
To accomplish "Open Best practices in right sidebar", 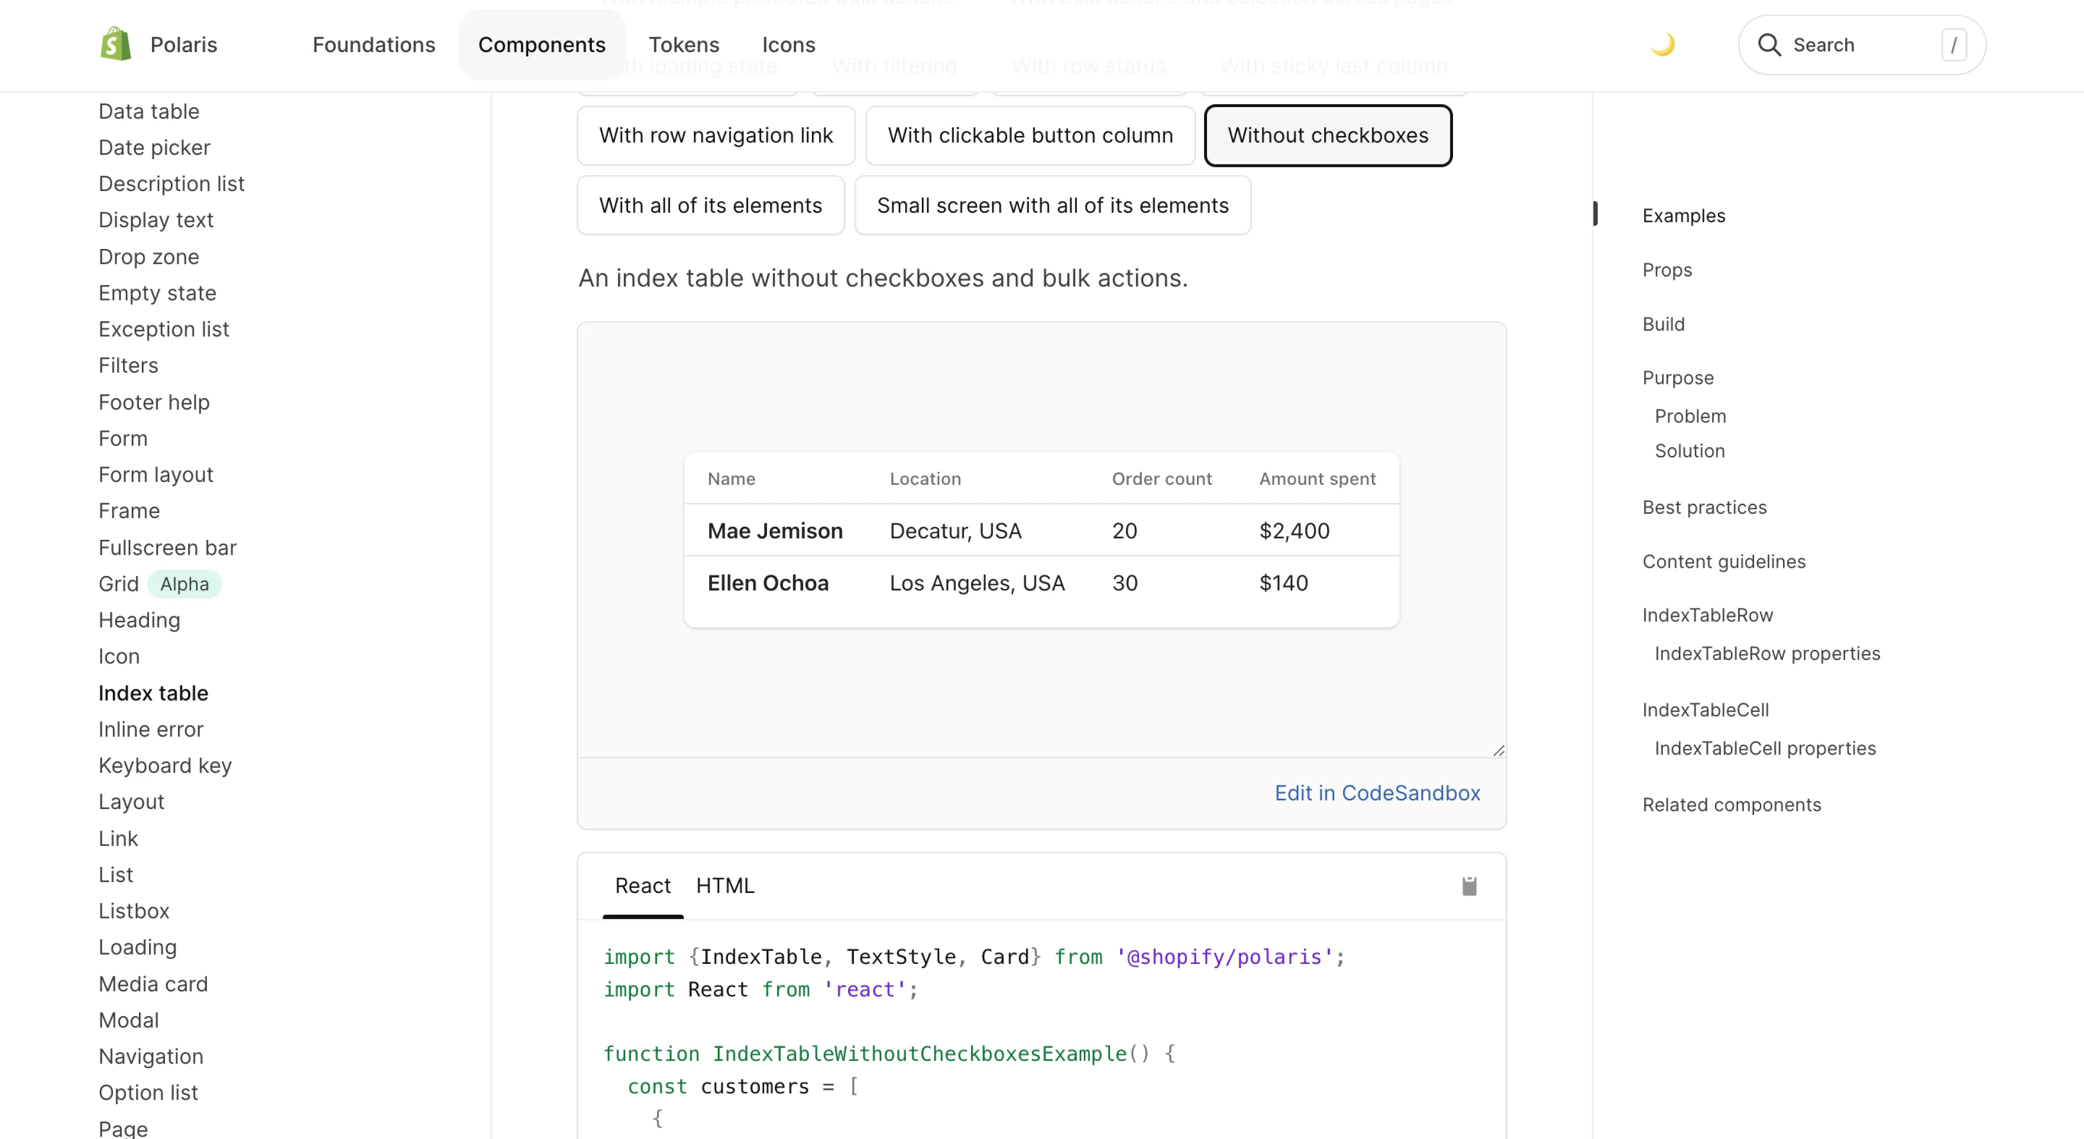I will click(x=1704, y=507).
